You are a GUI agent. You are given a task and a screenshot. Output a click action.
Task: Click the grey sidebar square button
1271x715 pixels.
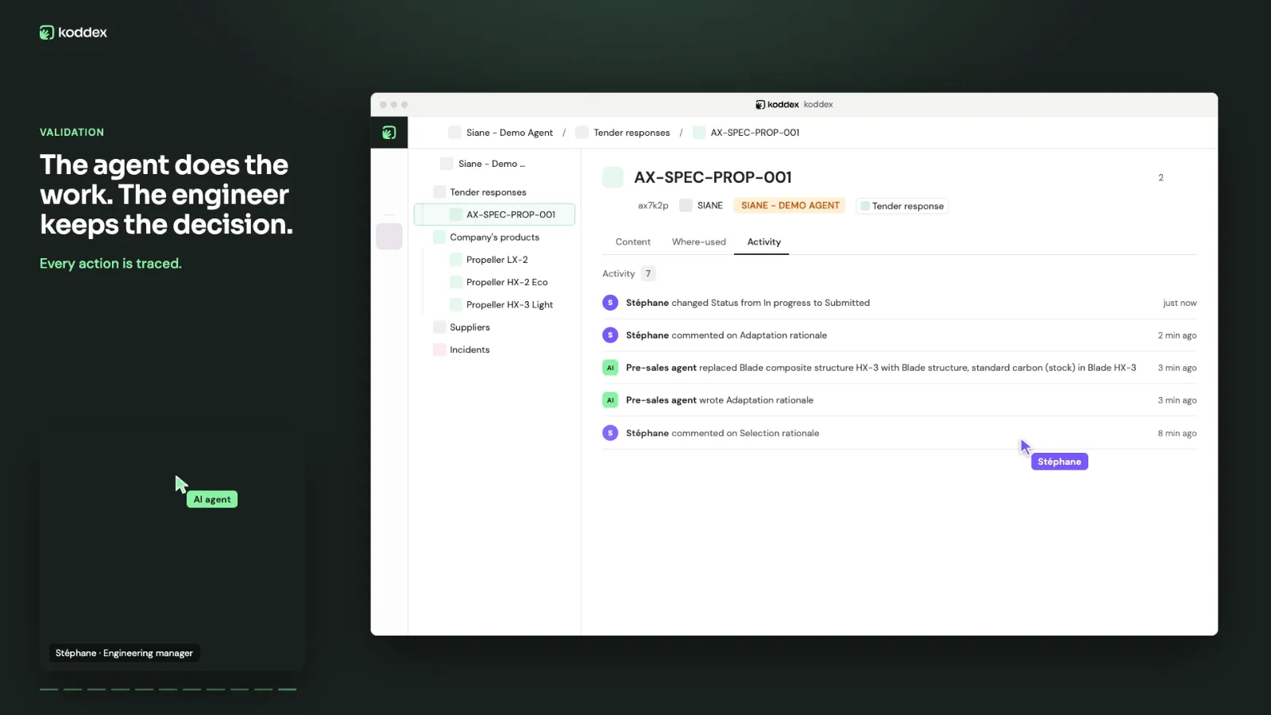pyautogui.click(x=389, y=236)
